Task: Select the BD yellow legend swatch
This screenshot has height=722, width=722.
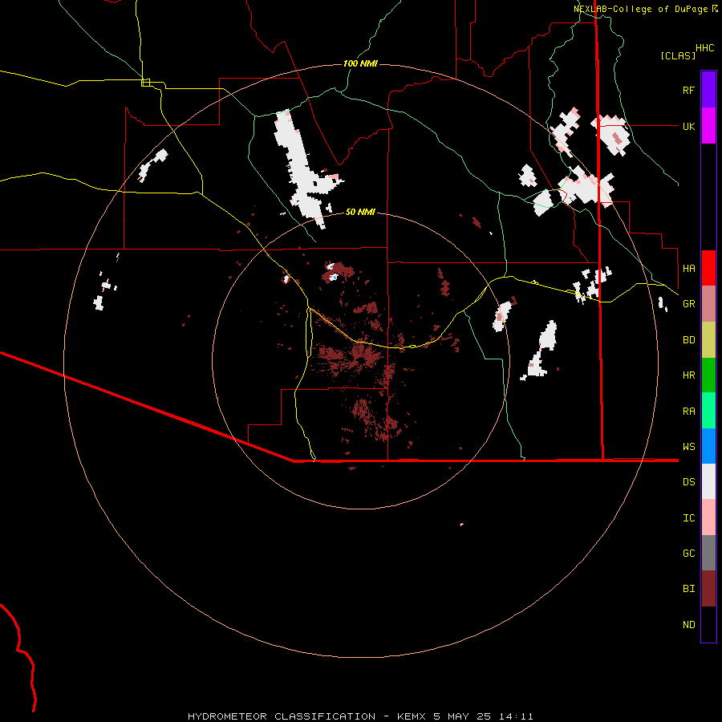Action: 708,340
